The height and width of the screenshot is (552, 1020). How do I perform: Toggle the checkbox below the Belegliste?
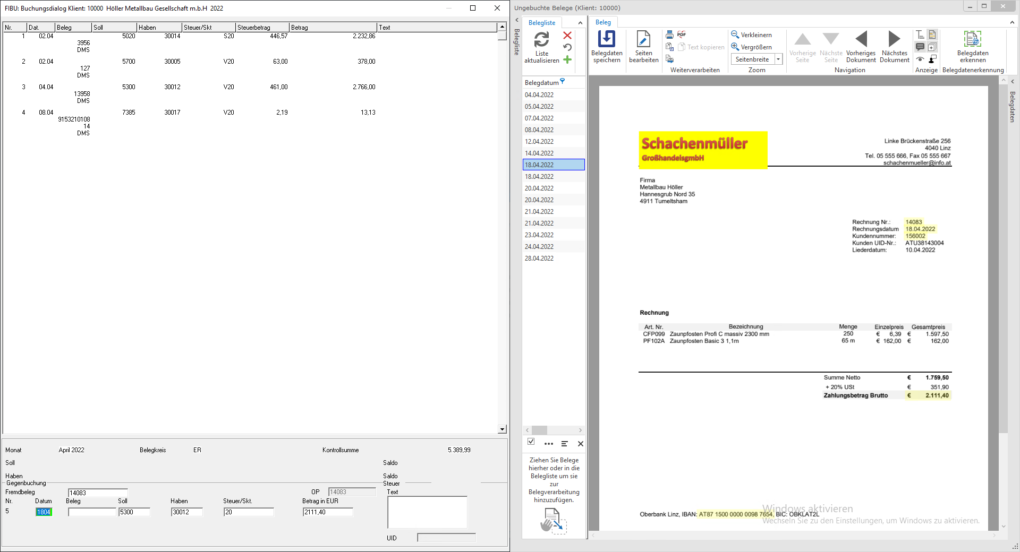click(x=531, y=442)
